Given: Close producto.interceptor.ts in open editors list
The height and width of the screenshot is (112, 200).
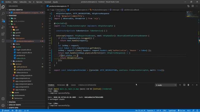Looking at the screenshot, I should (x=9, y=13).
